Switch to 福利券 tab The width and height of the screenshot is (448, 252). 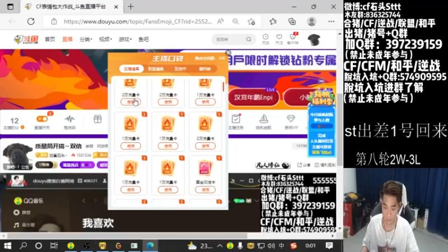[x=204, y=69]
